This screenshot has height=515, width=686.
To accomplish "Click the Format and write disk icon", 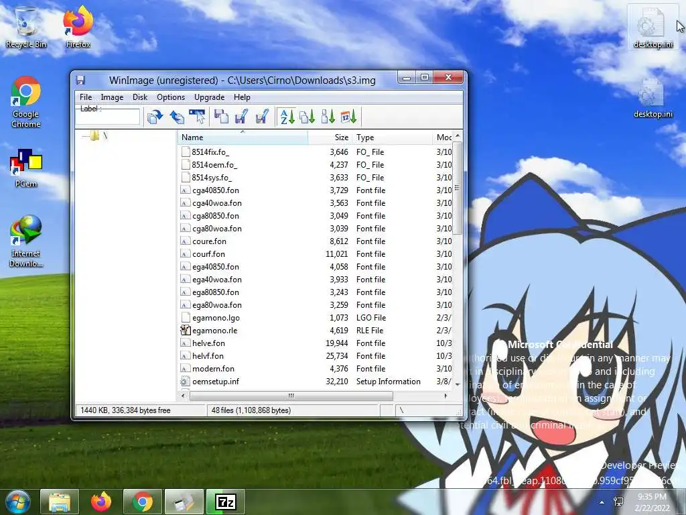I will 262,117.
